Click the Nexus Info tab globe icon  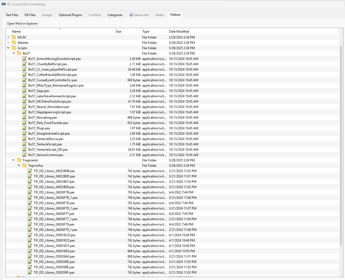tap(131, 15)
